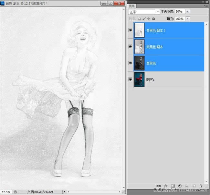Add a layer mask
This screenshot has width=210, height=195.
point(173,186)
